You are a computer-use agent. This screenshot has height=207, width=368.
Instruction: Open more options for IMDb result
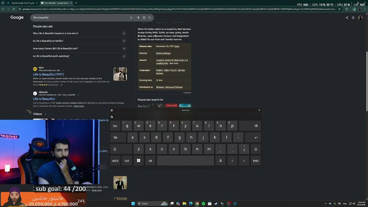pyautogui.click(x=63, y=70)
